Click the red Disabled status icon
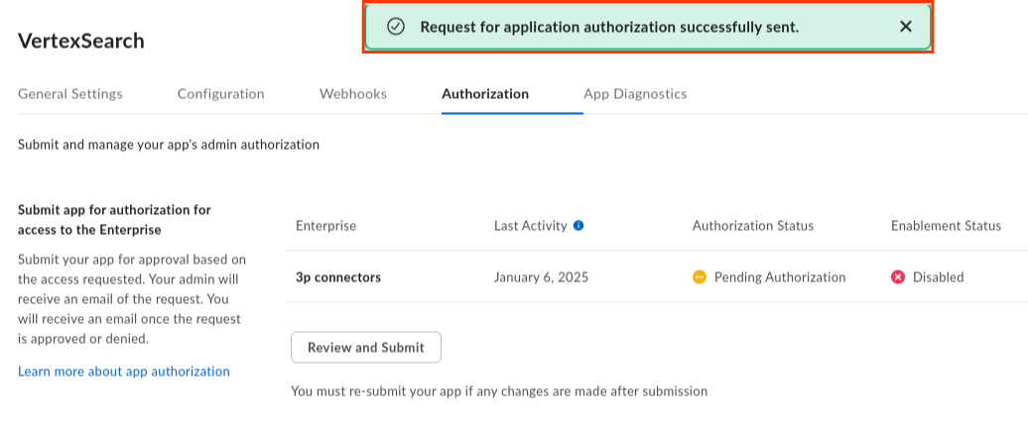The width and height of the screenshot is (1028, 429). tap(898, 277)
